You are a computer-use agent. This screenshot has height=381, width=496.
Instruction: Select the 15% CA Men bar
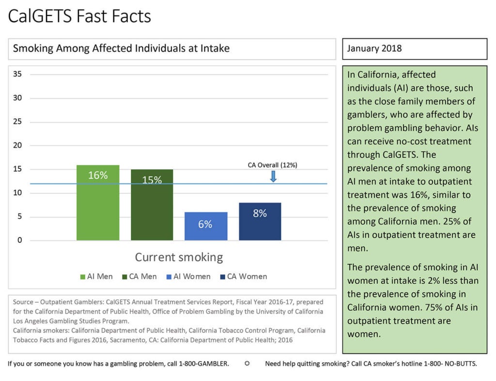tap(152, 205)
